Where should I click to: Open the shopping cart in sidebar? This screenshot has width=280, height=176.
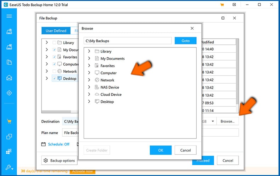[x=9, y=121]
